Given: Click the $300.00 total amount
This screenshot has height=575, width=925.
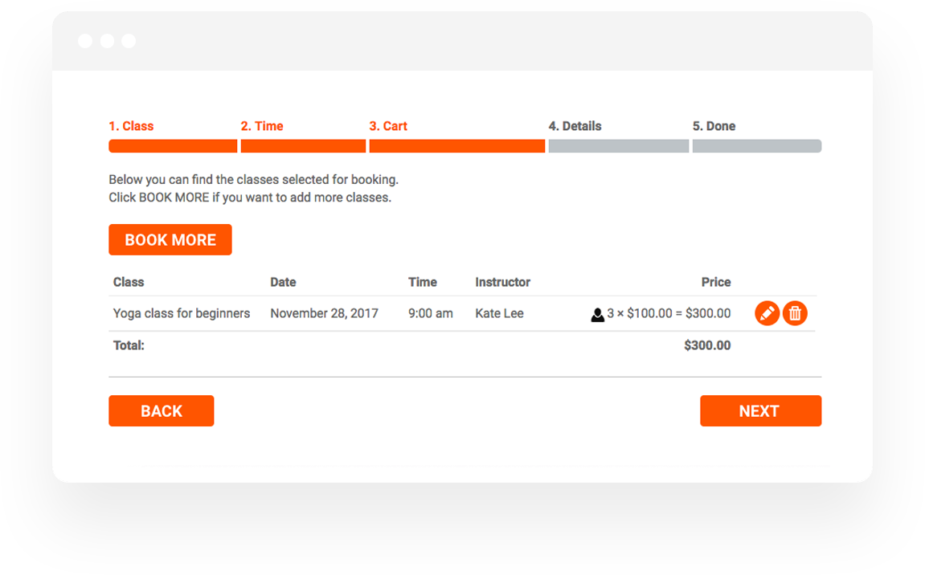Looking at the screenshot, I should [707, 345].
